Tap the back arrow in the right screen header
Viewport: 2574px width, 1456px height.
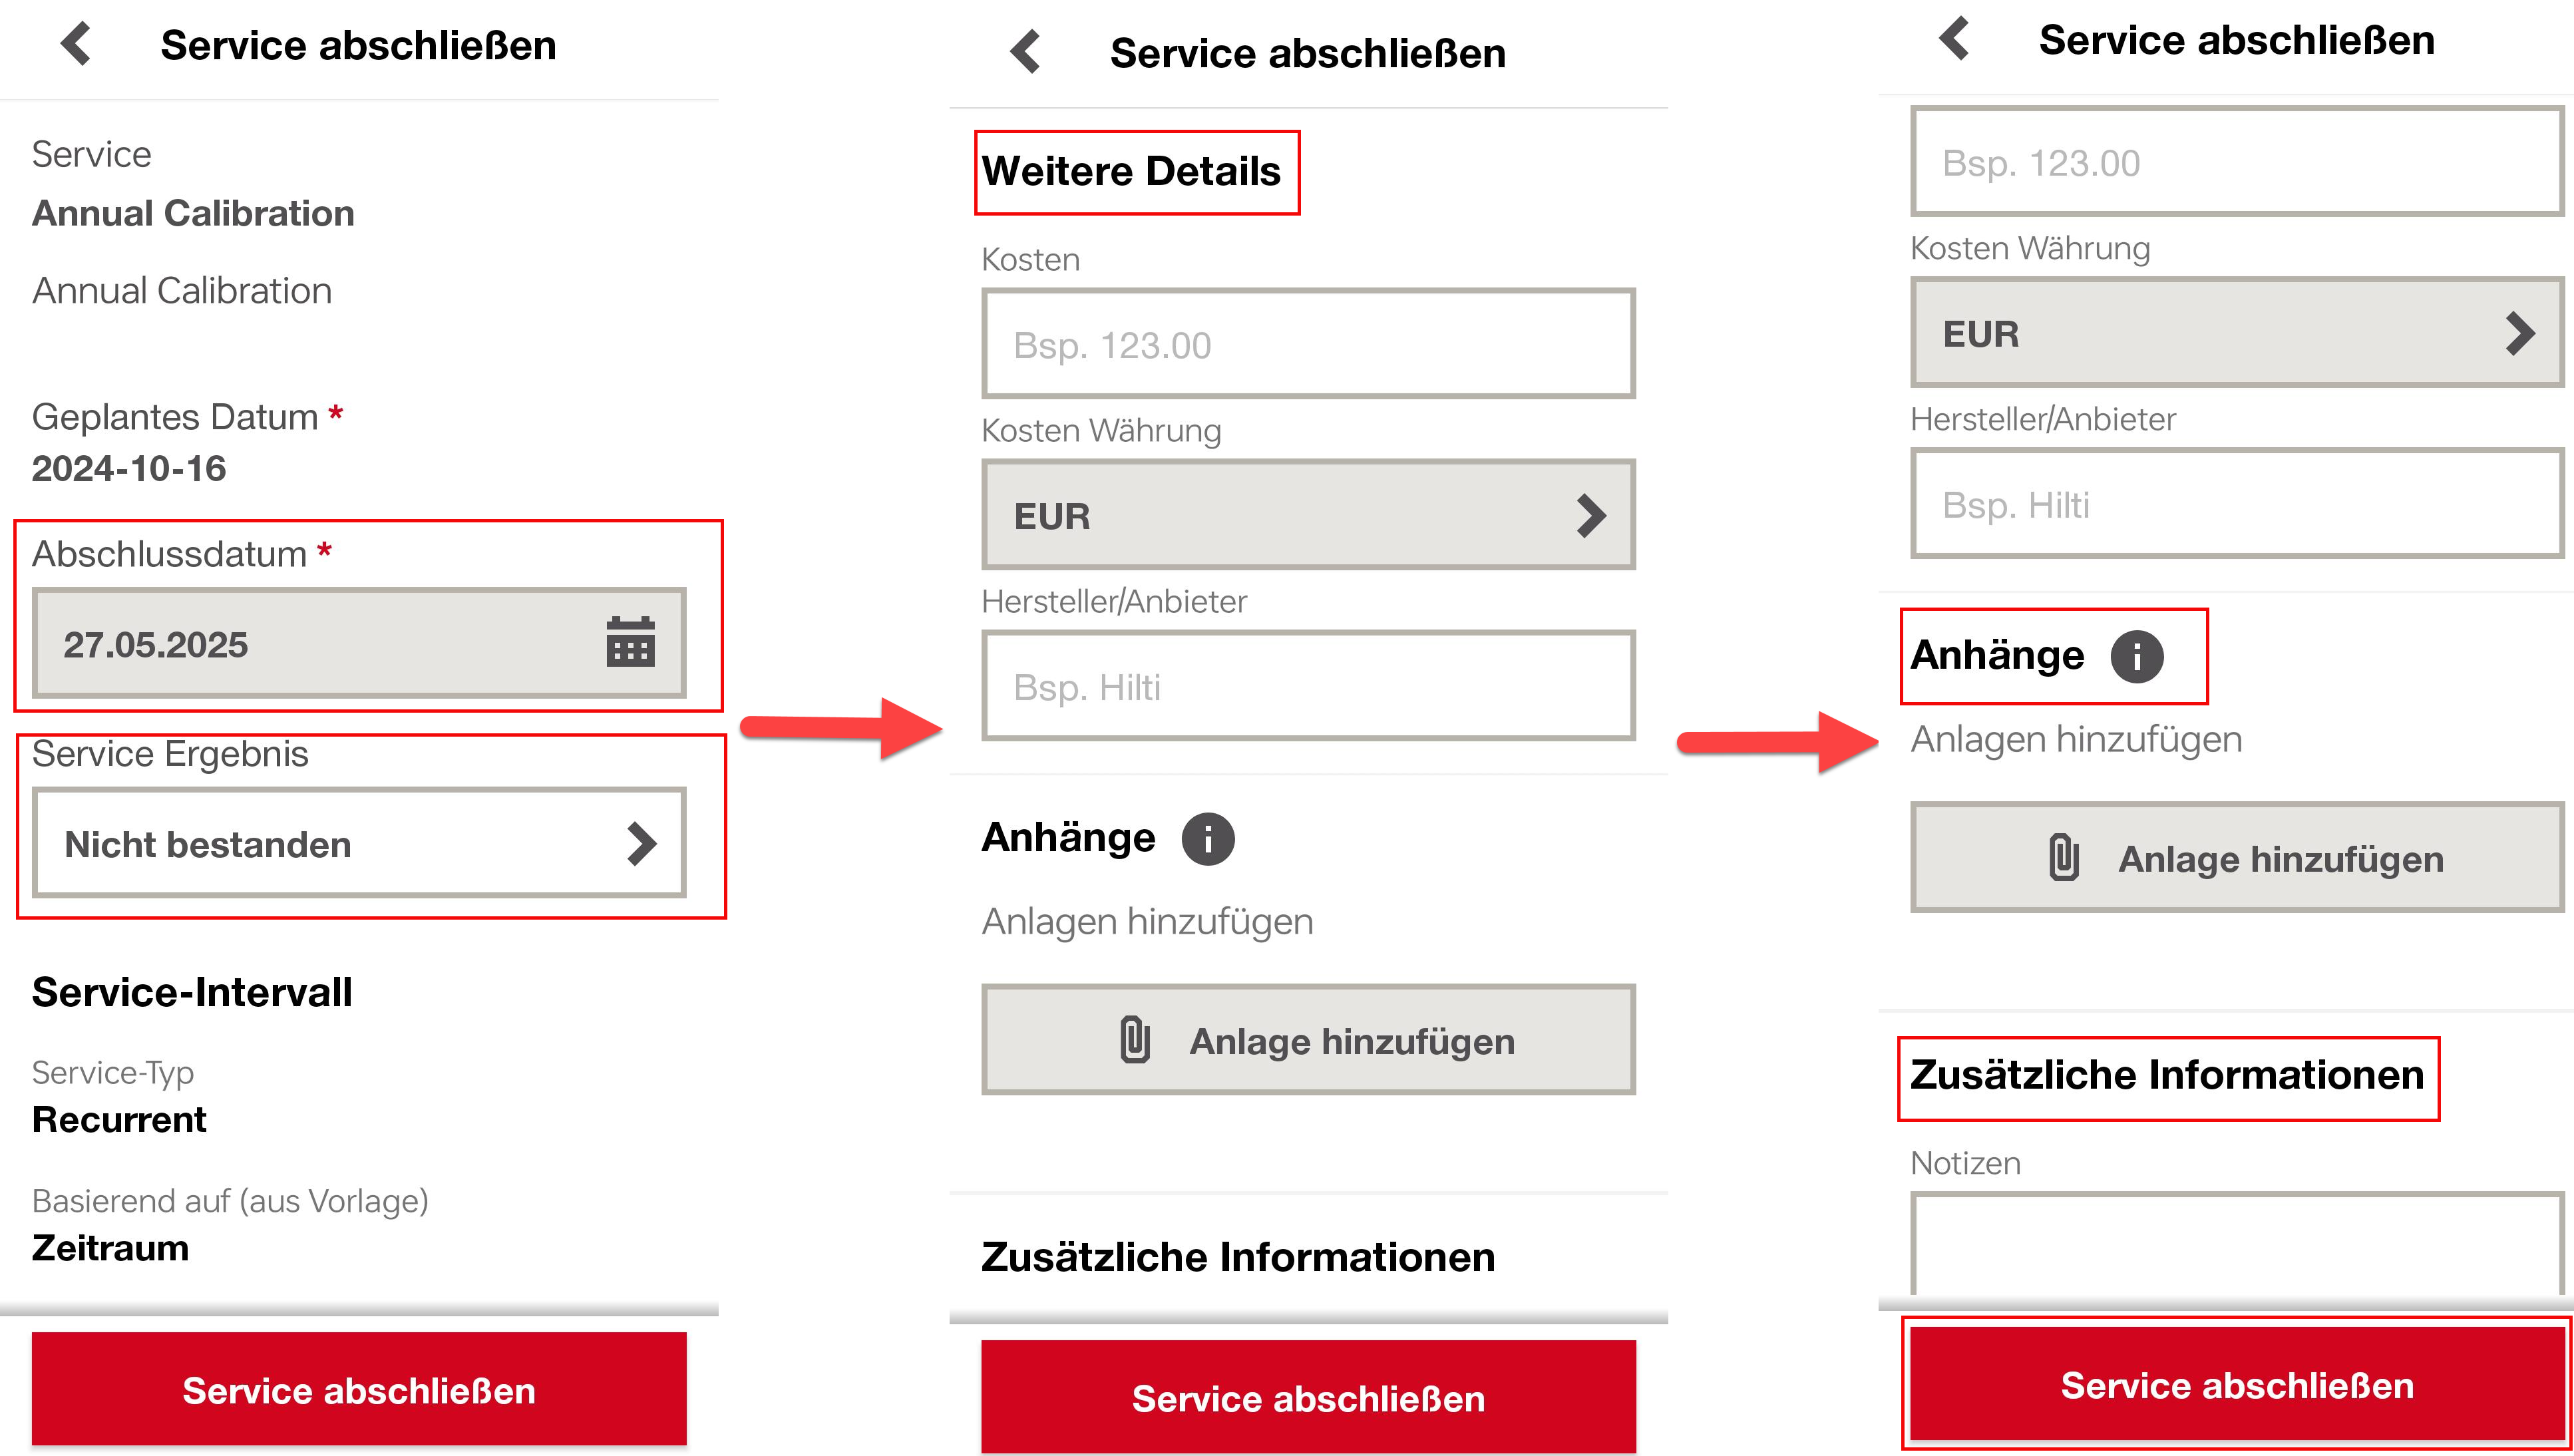tap(1954, 39)
